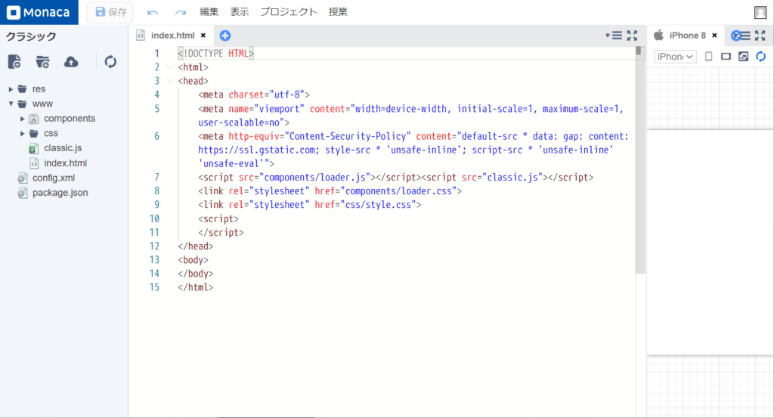Click the 保存 save button
The image size is (774, 418).
point(110,12)
